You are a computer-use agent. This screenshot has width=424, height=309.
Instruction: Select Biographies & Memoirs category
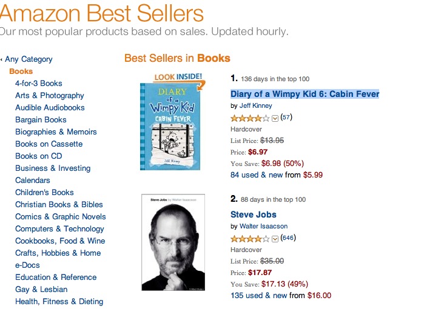tap(56, 132)
